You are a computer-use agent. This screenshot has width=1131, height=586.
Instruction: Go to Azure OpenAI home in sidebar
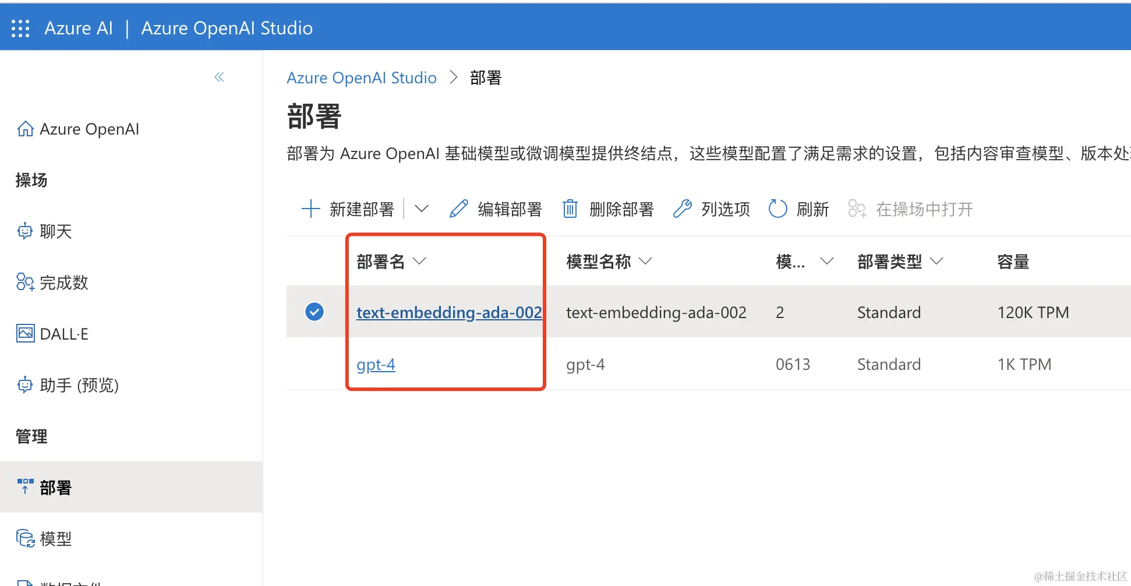coord(78,129)
